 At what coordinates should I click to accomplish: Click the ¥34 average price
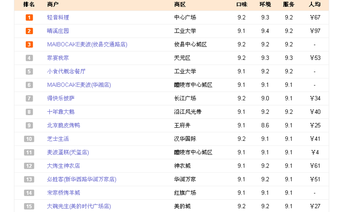click(315, 99)
